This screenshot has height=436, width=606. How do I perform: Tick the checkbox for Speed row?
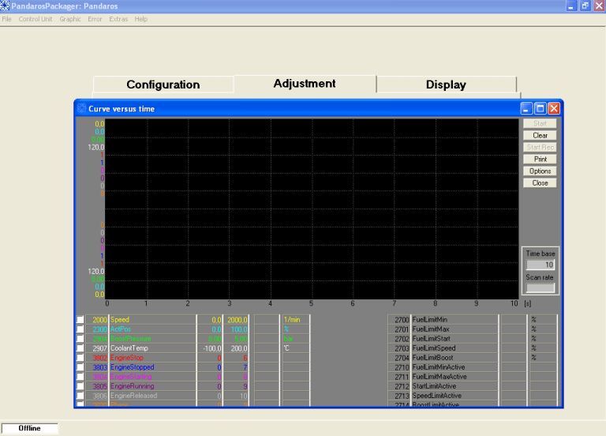[x=80, y=320]
